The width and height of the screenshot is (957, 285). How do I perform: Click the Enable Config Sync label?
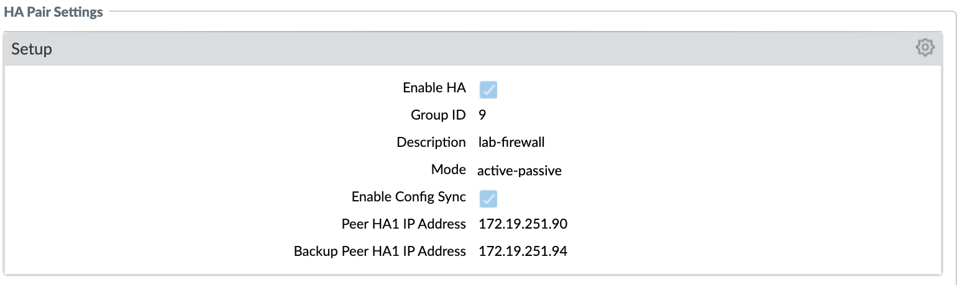[408, 197]
